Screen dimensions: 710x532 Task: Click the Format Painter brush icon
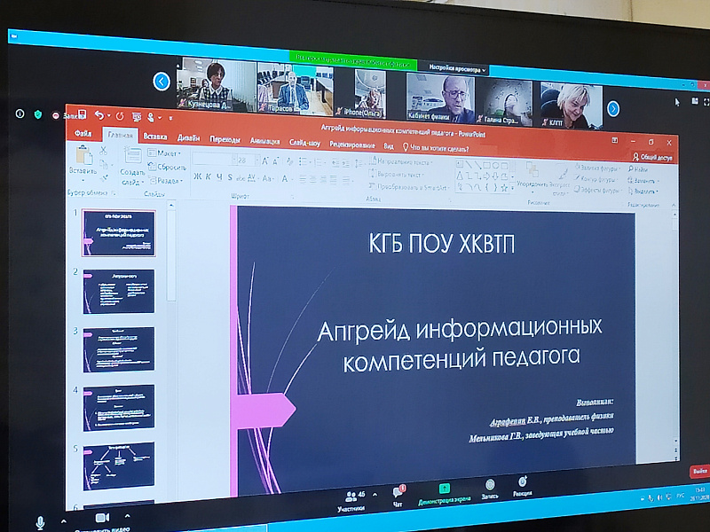[x=104, y=176]
